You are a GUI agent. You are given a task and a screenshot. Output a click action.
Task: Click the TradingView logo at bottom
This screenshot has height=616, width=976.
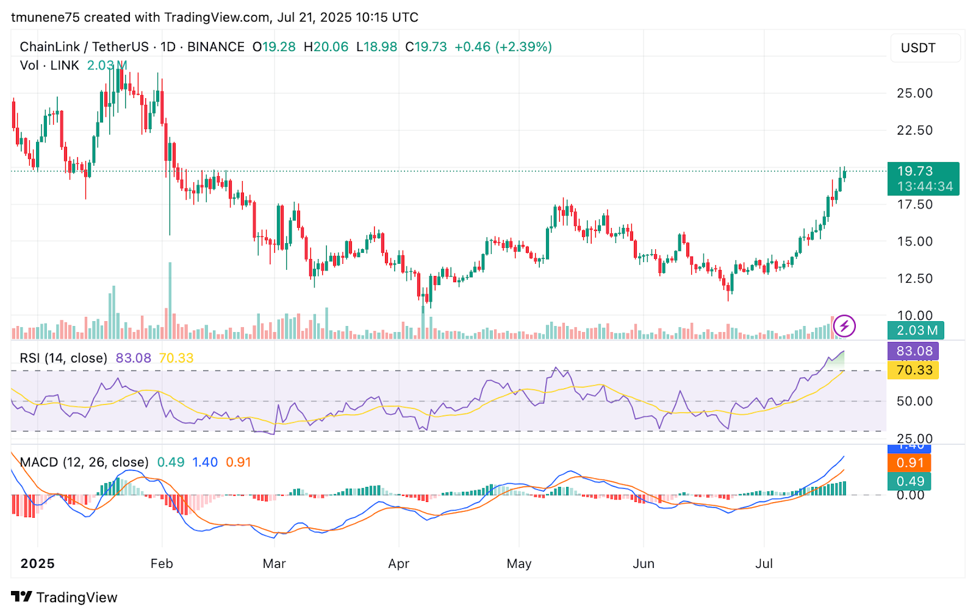click(x=64, y=597)
